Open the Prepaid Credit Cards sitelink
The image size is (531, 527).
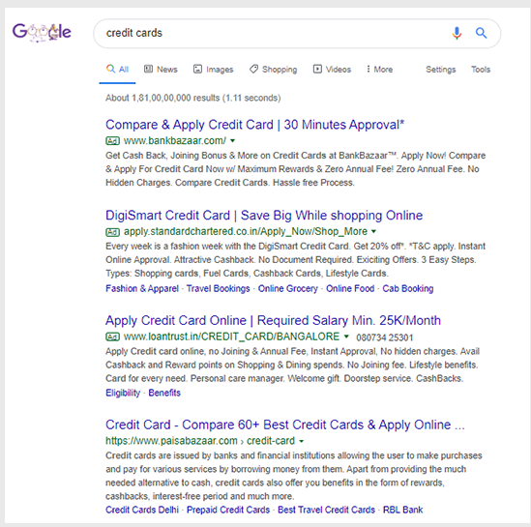[x=228, y=510]
